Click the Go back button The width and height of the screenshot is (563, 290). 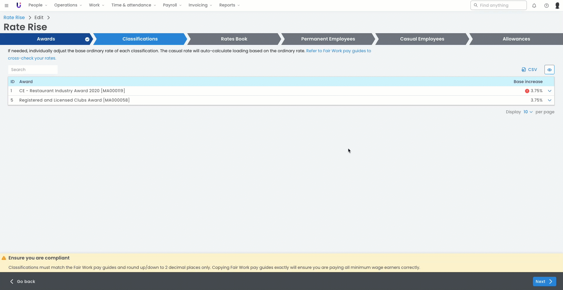[x=23, y=281]
